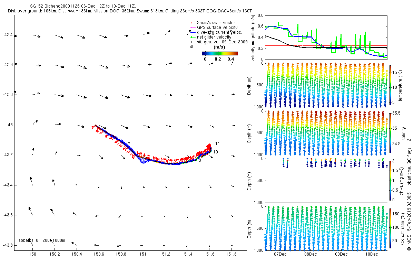The height and width of the screenshot is (258, 414).
Task: Click the '1.5' chl-a colorbar tick
Action: pos(396,170)
